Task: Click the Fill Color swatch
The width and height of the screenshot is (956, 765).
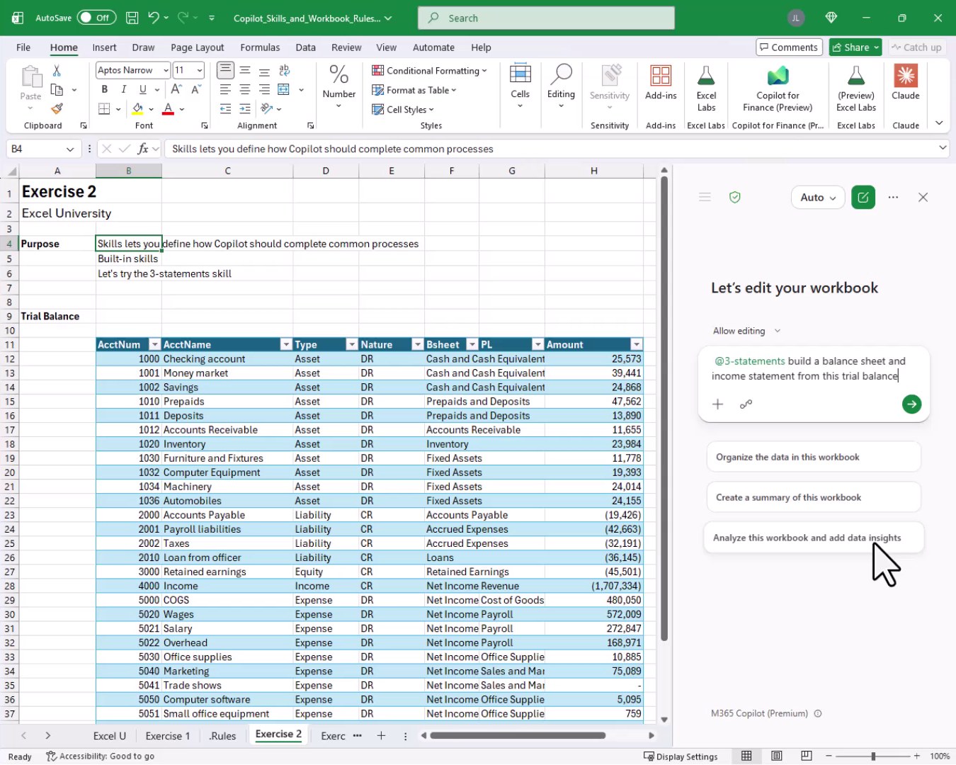Action: tap(138, 109)
